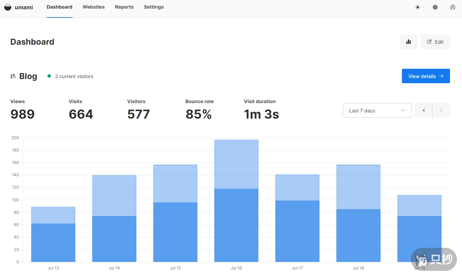Click the umami logo icon

[x=8, y=7]
